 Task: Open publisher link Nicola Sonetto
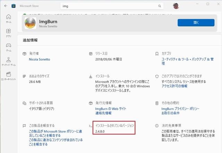[40, 59]
